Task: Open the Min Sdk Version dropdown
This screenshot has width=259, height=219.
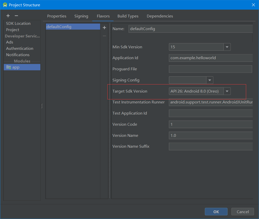Action: (227, 47)
